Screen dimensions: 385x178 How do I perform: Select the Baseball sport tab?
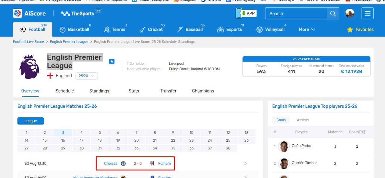(x=191, y=29)
